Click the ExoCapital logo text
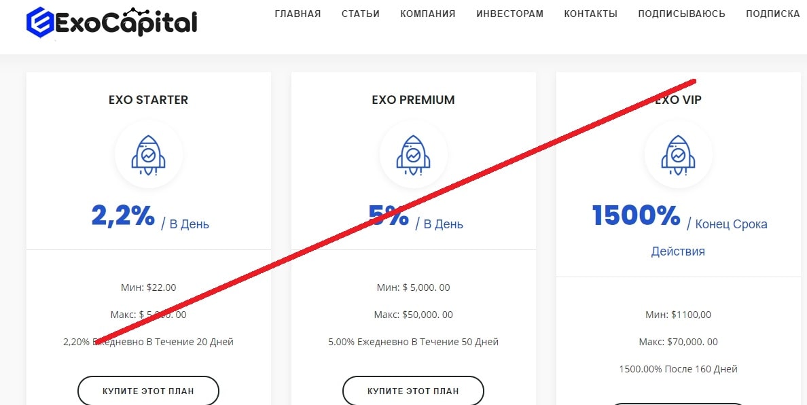Image resolution: width=807 pixels, height=405 pixels. tap(125, 23)
